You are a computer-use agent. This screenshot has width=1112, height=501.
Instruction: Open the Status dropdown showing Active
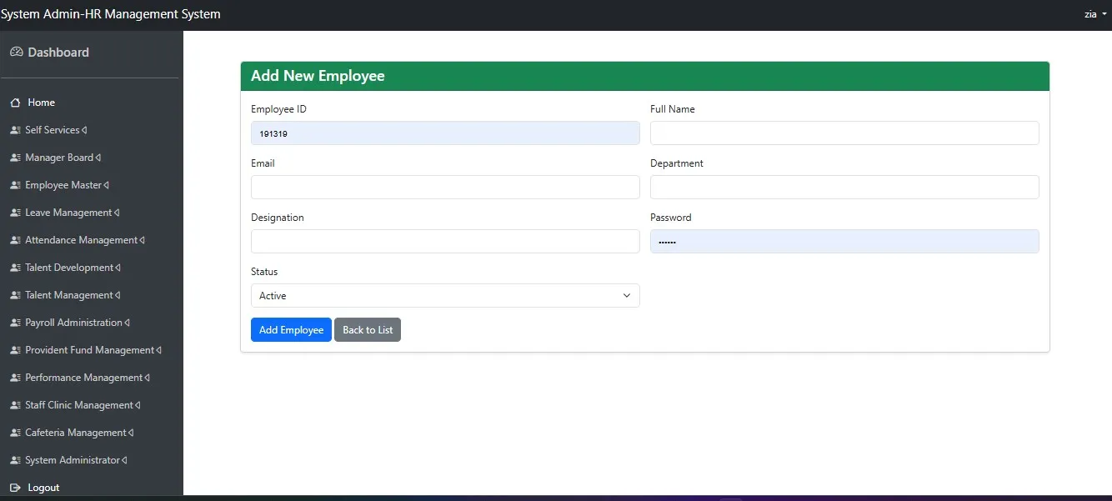pos(445,296)
